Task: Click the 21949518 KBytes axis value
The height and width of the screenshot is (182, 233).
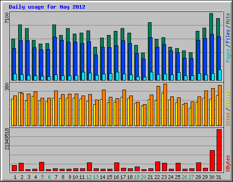Action: click(7, 139)
